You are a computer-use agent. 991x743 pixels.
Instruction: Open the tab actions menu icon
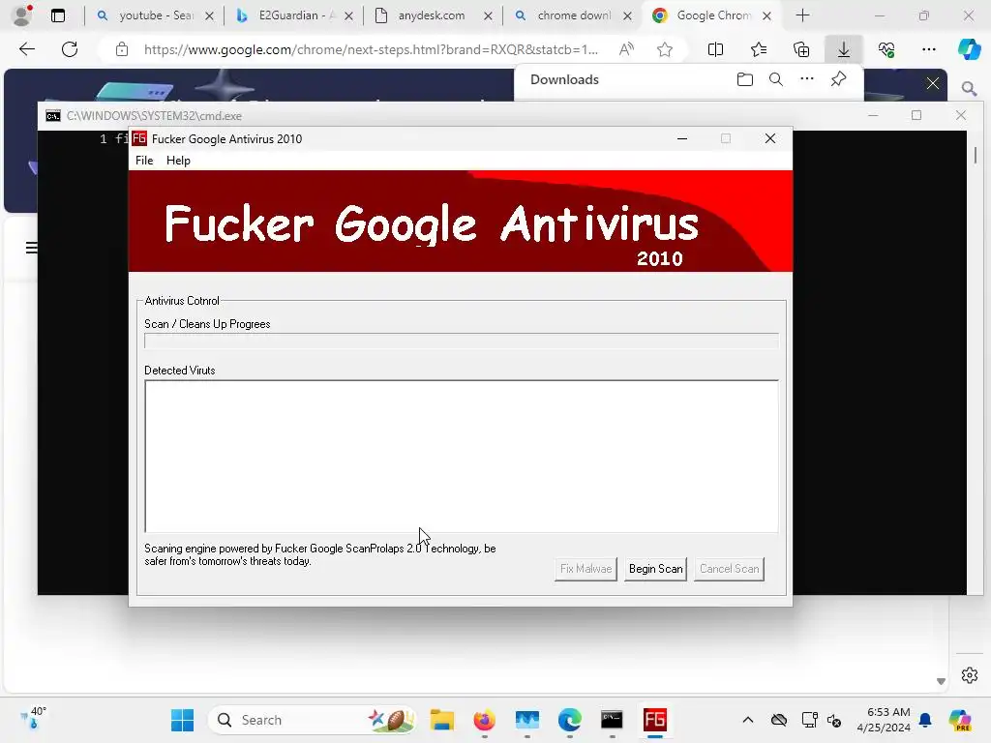[58, 15]
